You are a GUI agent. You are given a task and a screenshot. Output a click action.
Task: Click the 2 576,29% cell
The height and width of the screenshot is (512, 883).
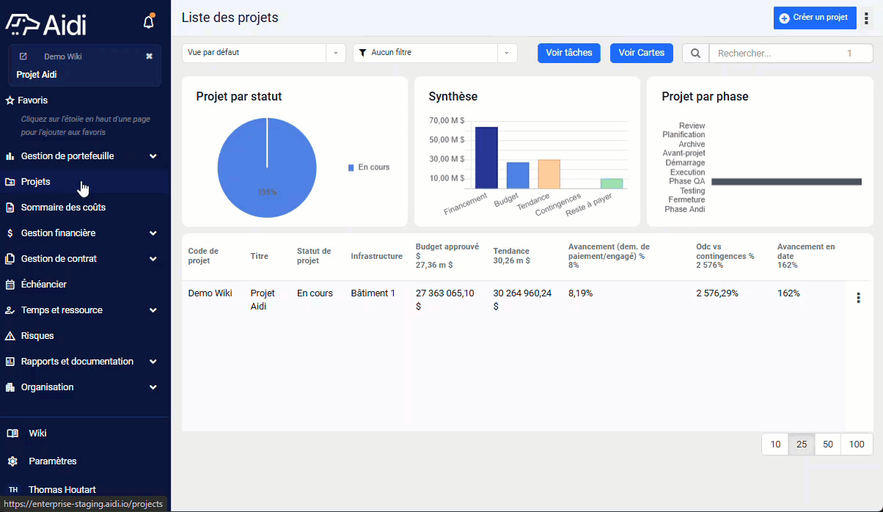point(717,293)
